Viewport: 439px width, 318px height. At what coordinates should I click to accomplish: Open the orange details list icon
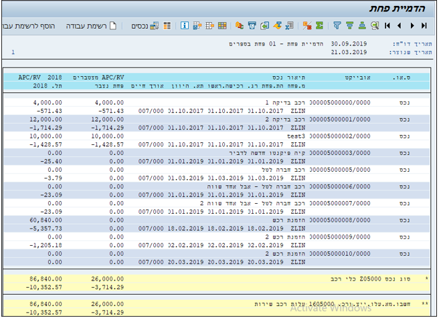click(167, 25)
